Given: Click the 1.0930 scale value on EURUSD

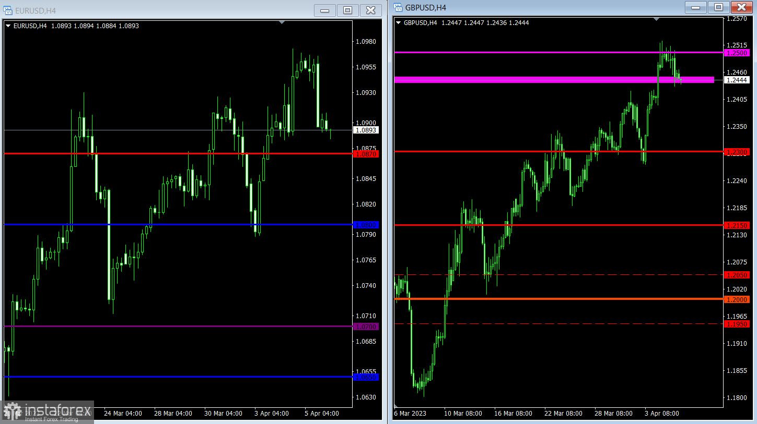Looking at the screenshot, I should [x=366, y=93].
